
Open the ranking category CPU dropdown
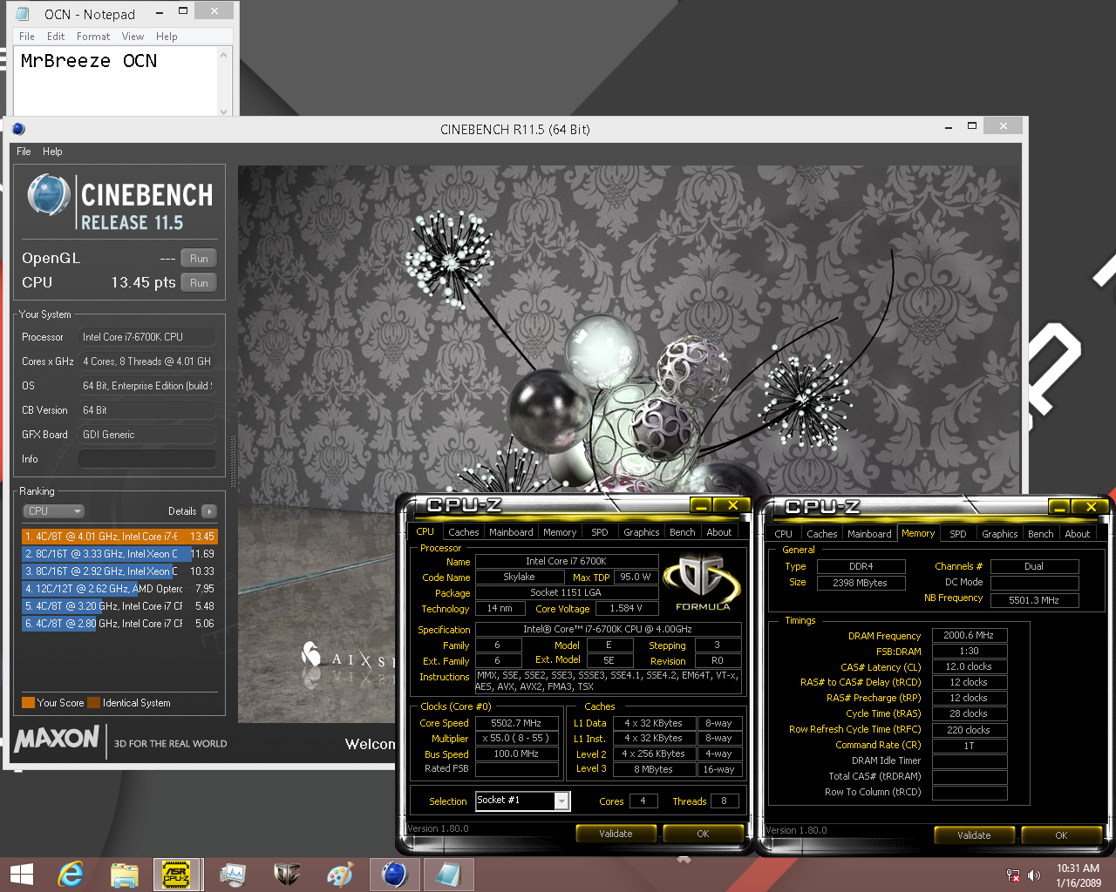(x=53, y=511)
